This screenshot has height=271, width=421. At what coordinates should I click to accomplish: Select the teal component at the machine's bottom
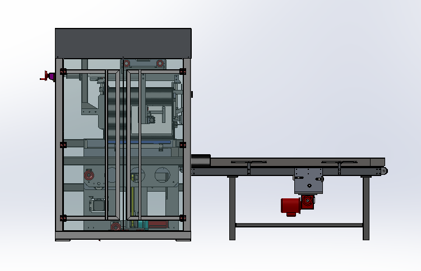pyautogui.click(x=143, y=225)
